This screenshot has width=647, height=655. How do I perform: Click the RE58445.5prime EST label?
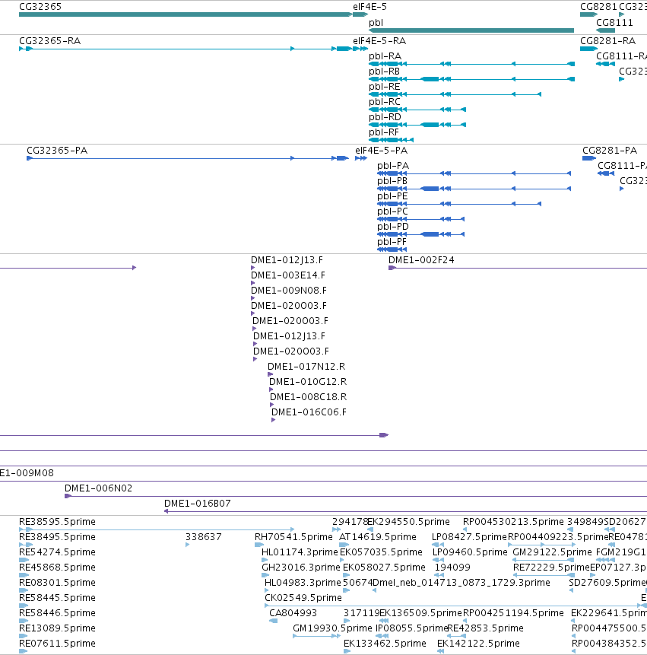click(x=57, y=598)
